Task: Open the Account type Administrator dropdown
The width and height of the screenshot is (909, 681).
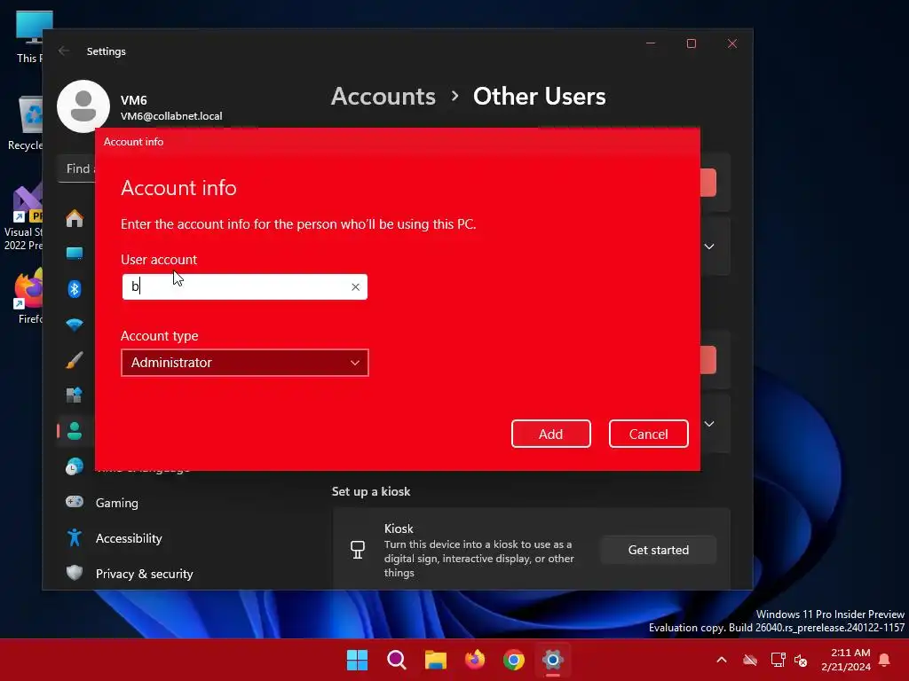Action: click(x=245, y=363)
